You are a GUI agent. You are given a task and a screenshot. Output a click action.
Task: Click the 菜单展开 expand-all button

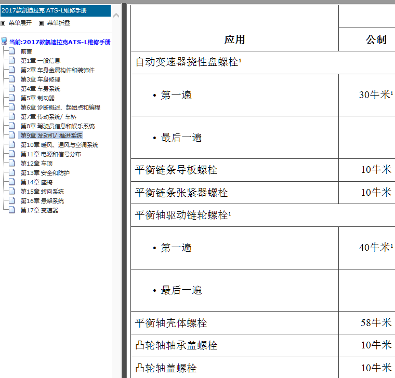coord(20,23)
